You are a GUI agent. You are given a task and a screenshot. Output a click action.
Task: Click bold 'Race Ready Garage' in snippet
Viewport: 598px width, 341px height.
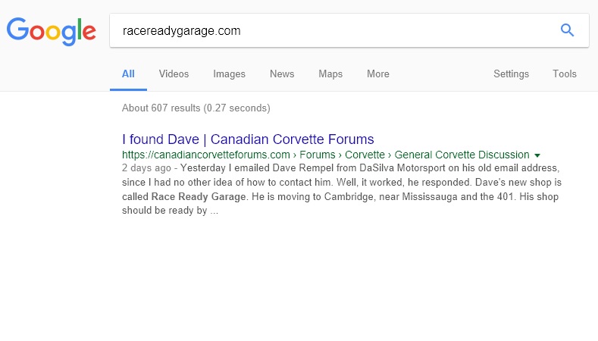(x=199, y=197)
